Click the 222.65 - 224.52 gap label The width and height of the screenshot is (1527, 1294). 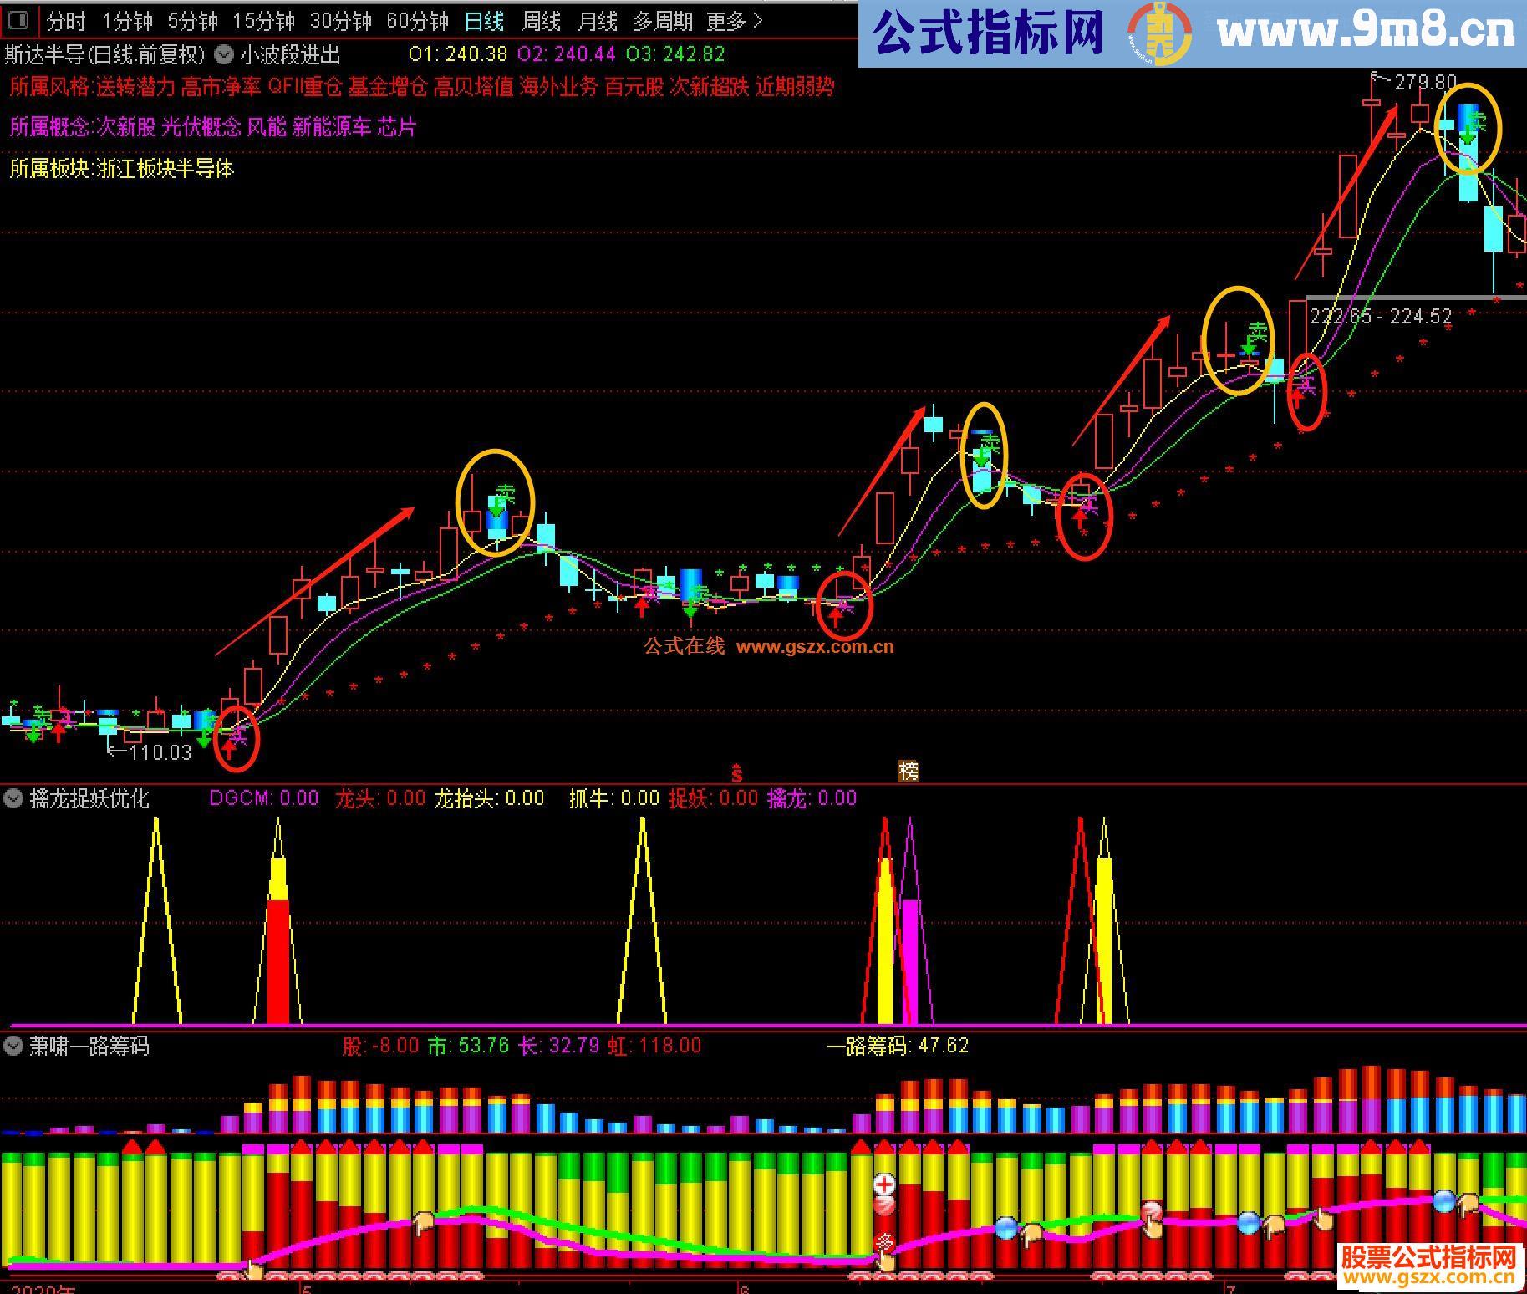pos(1381,316)
